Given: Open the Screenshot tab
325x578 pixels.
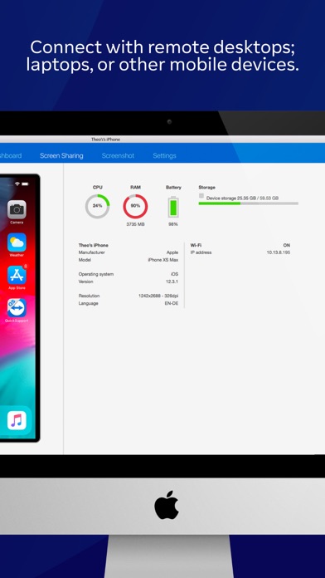Looking at the screenshot, I should point(118,155).
